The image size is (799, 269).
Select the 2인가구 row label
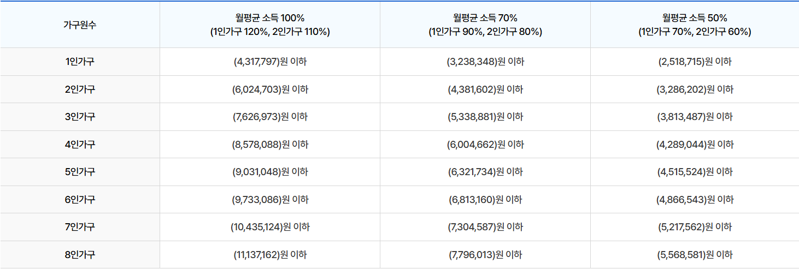coord(80,89)
